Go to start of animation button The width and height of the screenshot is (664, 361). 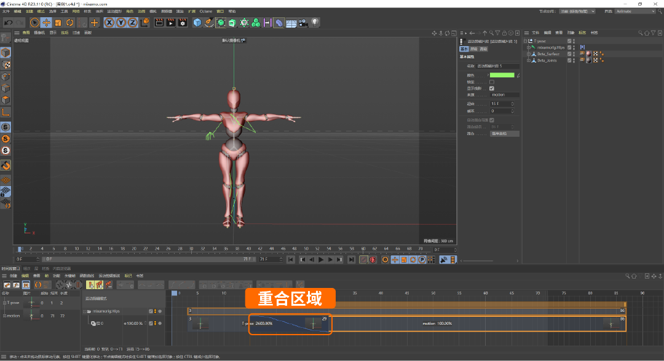point(290,260)
